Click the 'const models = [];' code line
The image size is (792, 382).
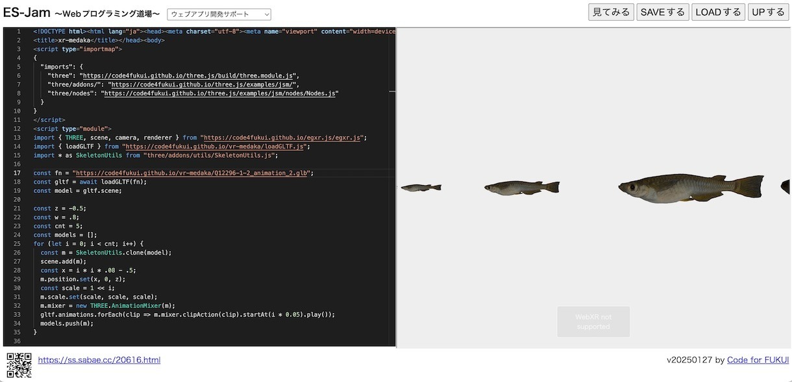pyautogui.click(x=65, y=235)
